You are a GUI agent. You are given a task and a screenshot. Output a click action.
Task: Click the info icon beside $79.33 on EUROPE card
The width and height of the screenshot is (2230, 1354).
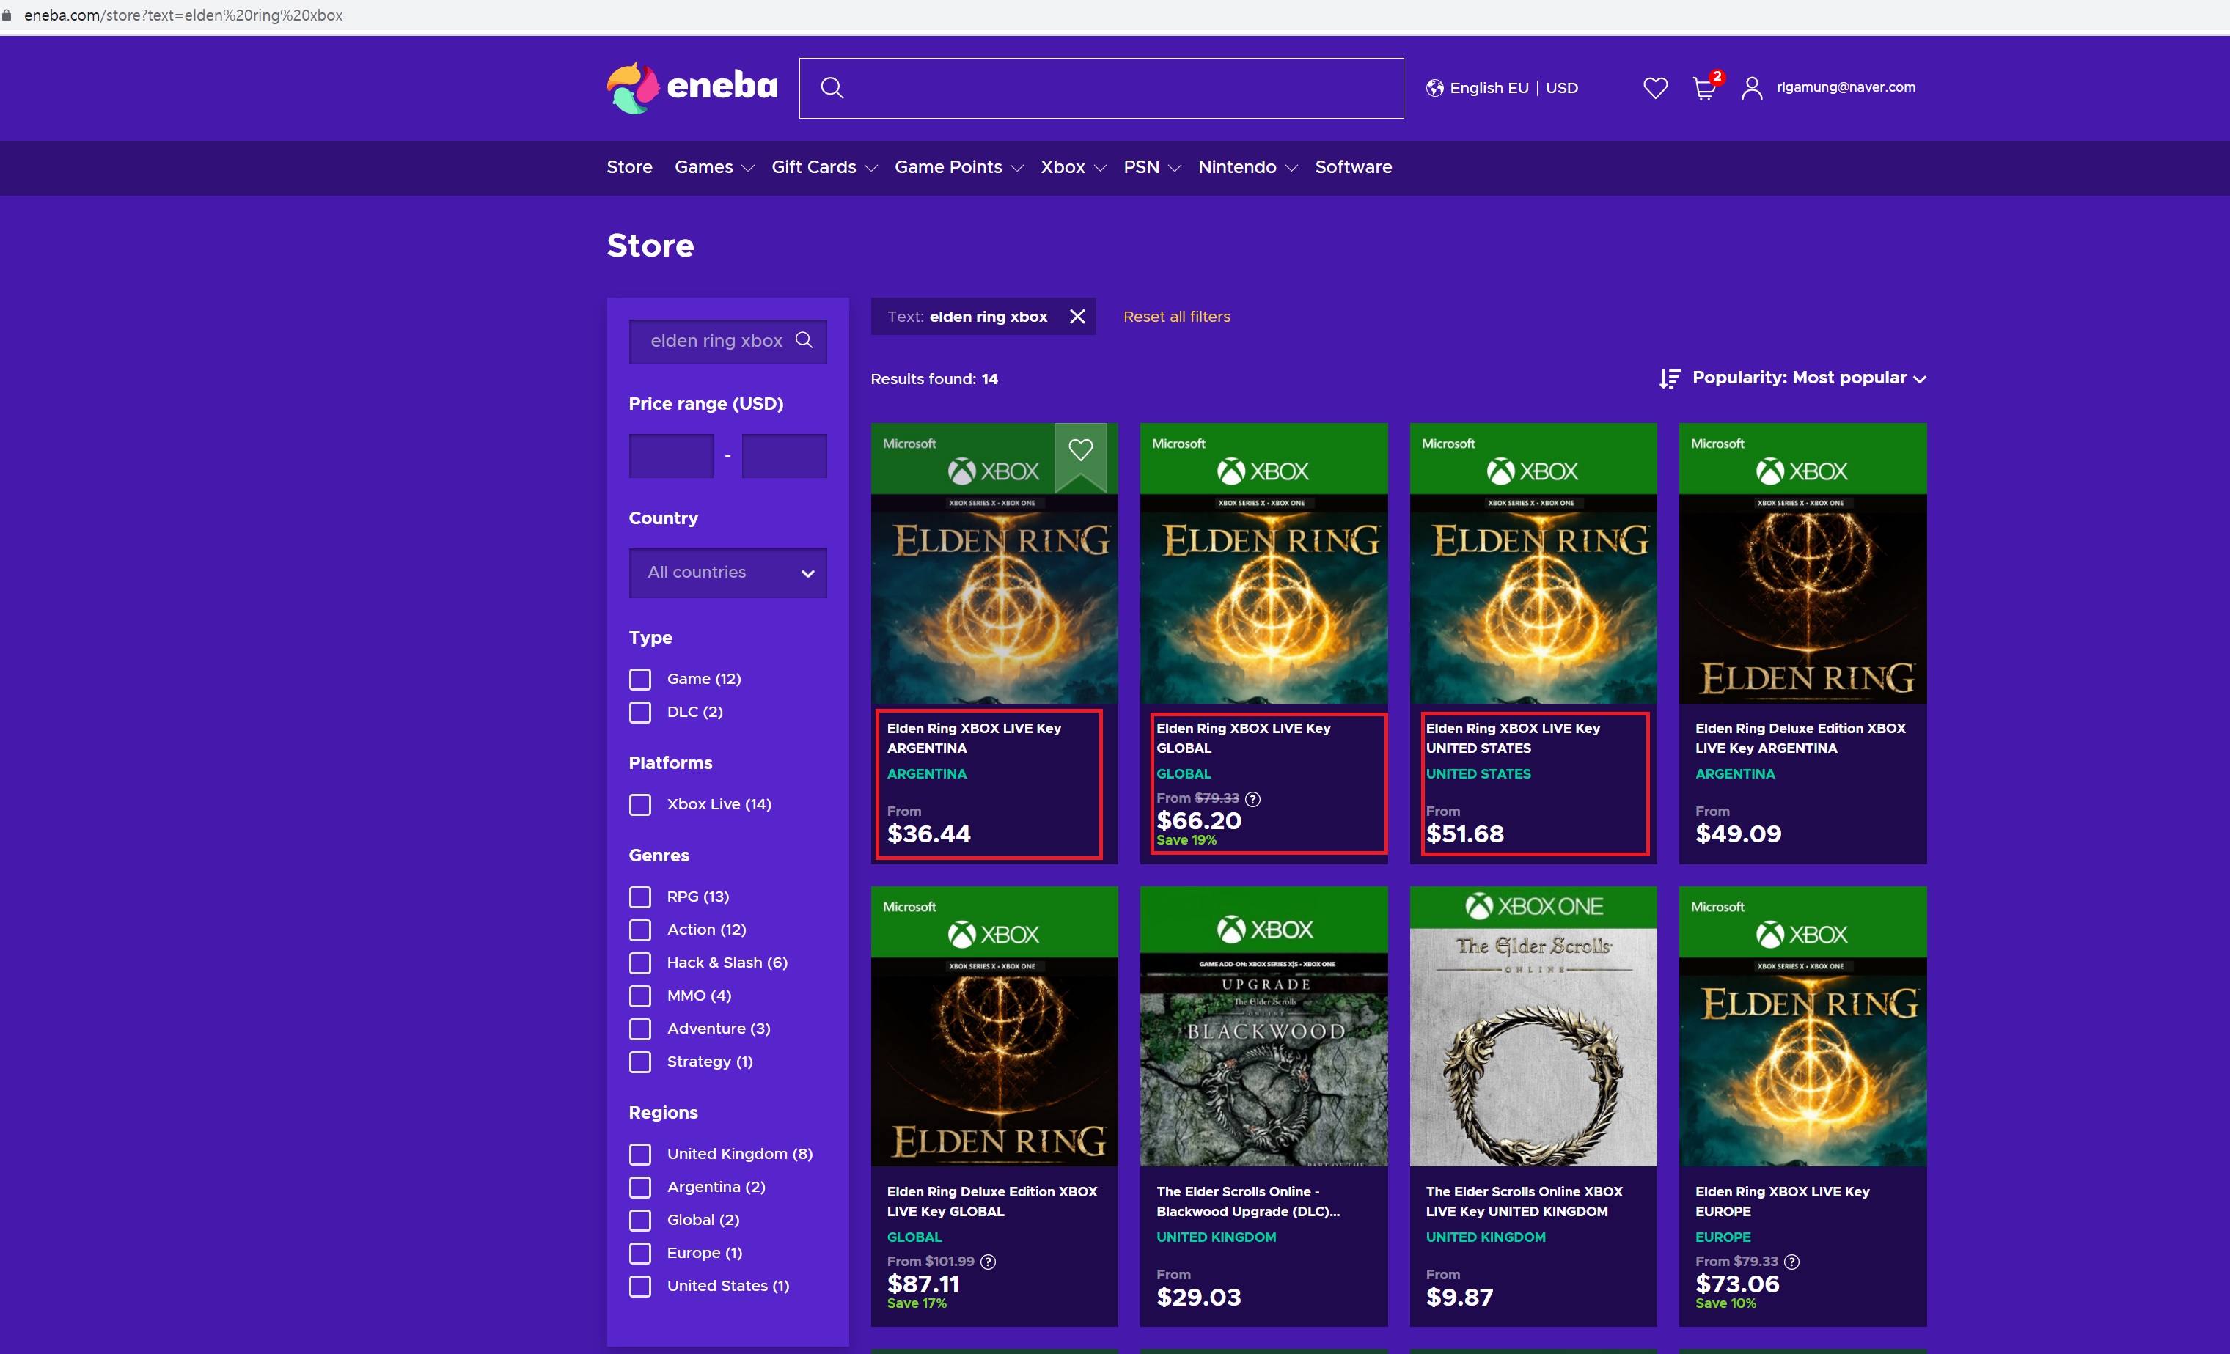pyautogui.click(x=1791, y=1262)
